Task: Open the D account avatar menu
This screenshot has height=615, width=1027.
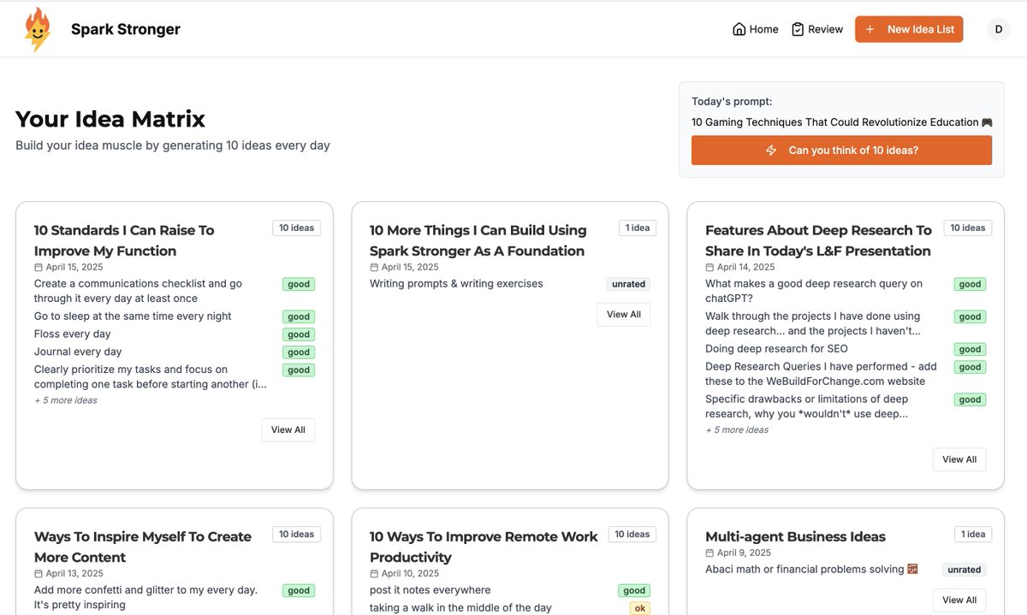Action: coord(998,28)
